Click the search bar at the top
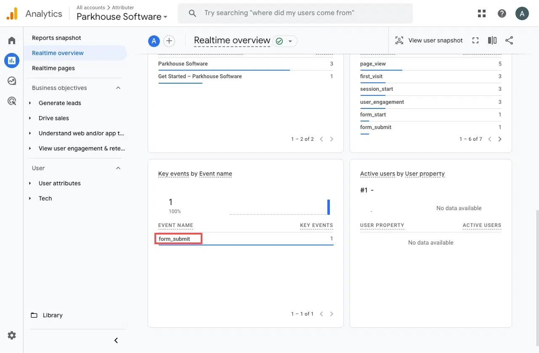Viewport: 539px width, 353px height. [x=295, y=13]
